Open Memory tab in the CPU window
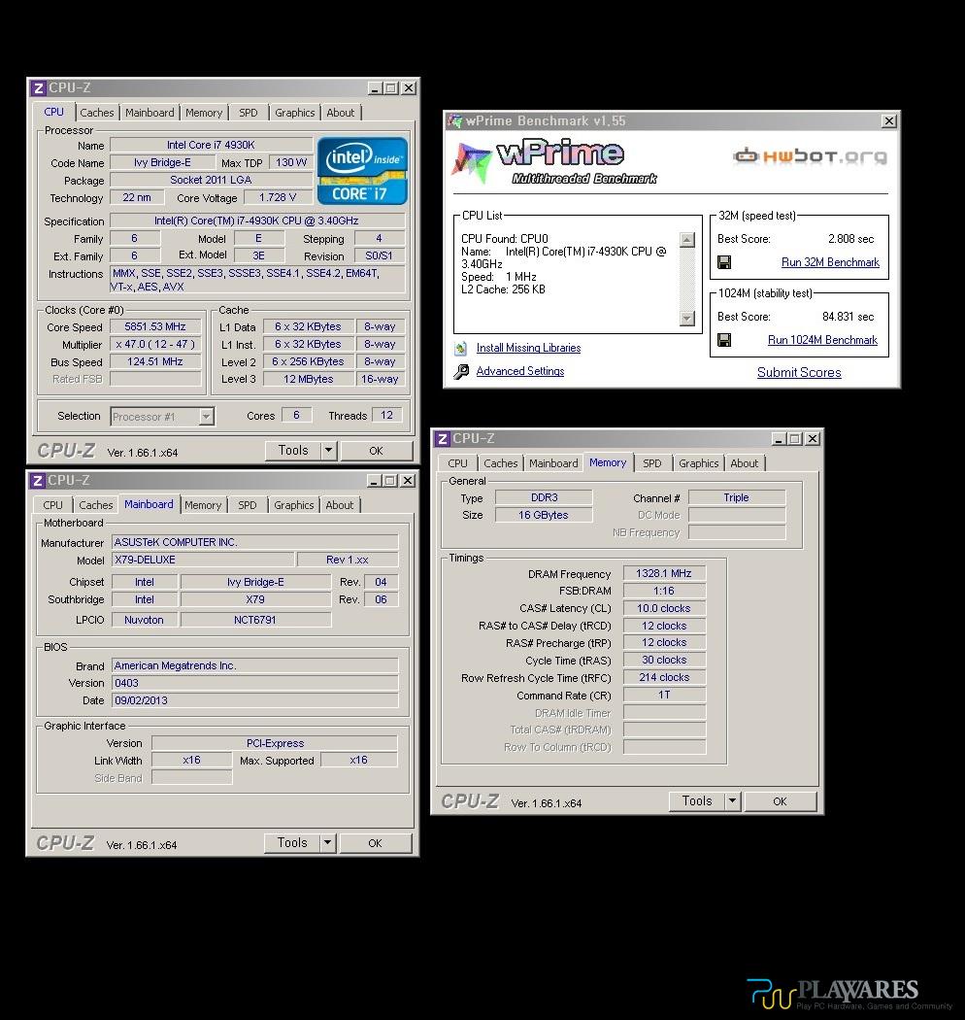 204,113
